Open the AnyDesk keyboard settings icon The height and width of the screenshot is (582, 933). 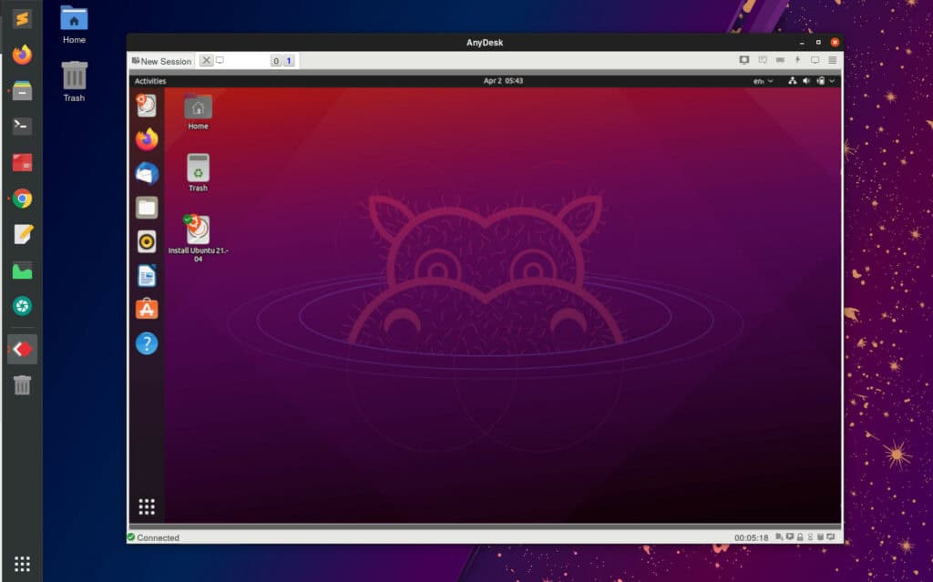(780, 60)
